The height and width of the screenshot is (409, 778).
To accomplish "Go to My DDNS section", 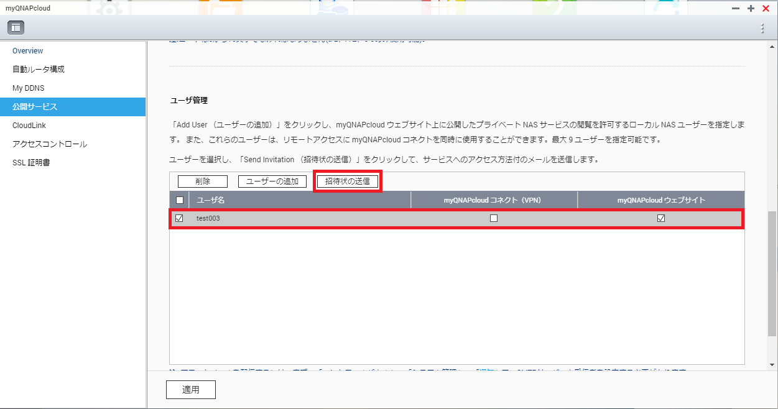I will (29, 88).
